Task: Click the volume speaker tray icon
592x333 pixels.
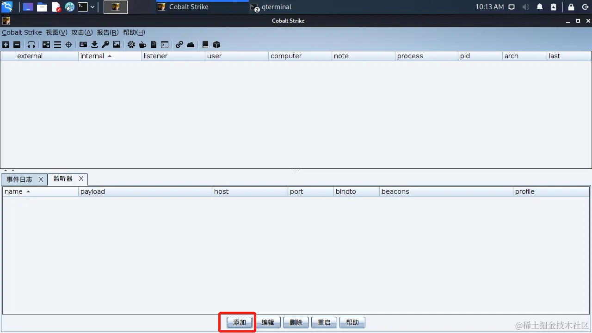Action: point(526,7)
